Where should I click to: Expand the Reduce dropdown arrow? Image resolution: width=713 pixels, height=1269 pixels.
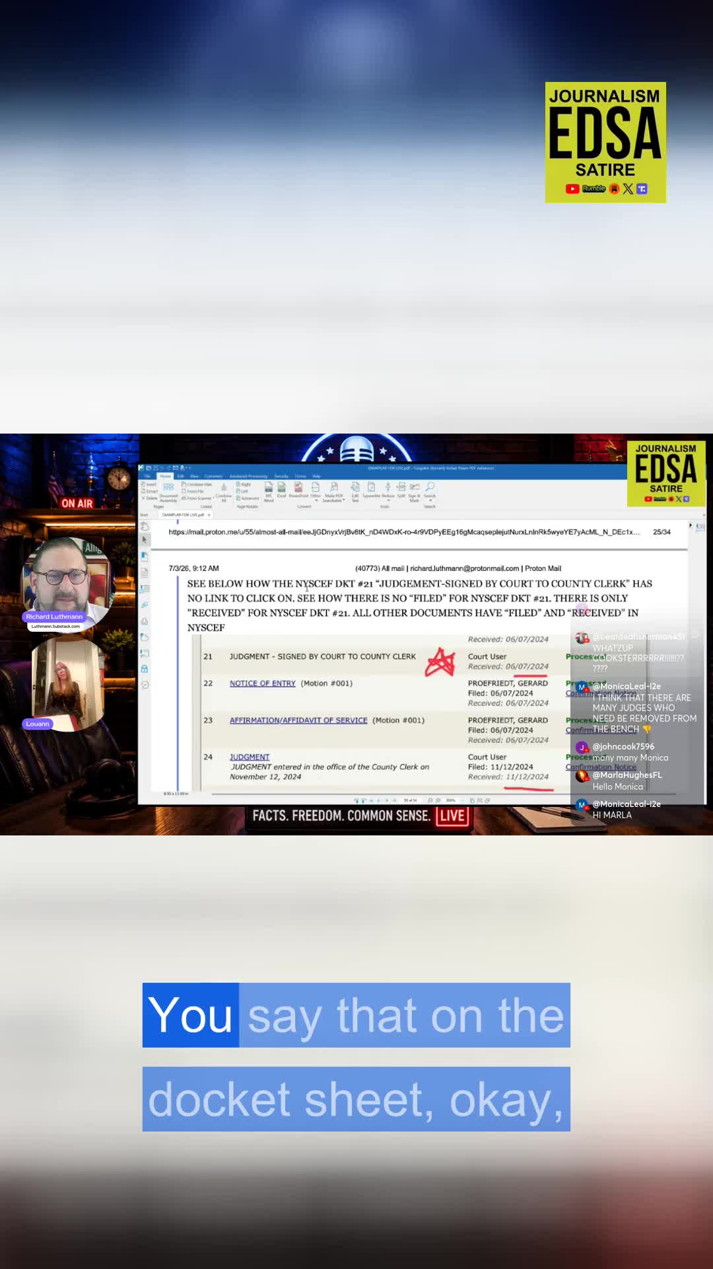tap(388, 500)
